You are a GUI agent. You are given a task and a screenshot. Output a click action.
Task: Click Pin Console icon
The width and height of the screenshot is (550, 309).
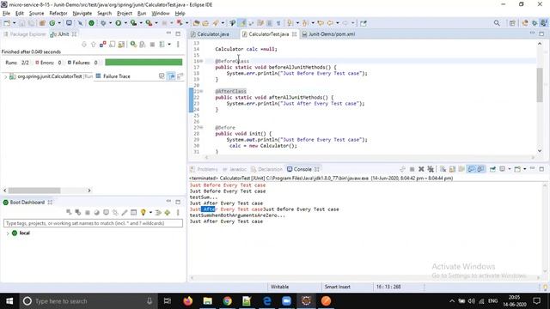(x=492, y=169)
